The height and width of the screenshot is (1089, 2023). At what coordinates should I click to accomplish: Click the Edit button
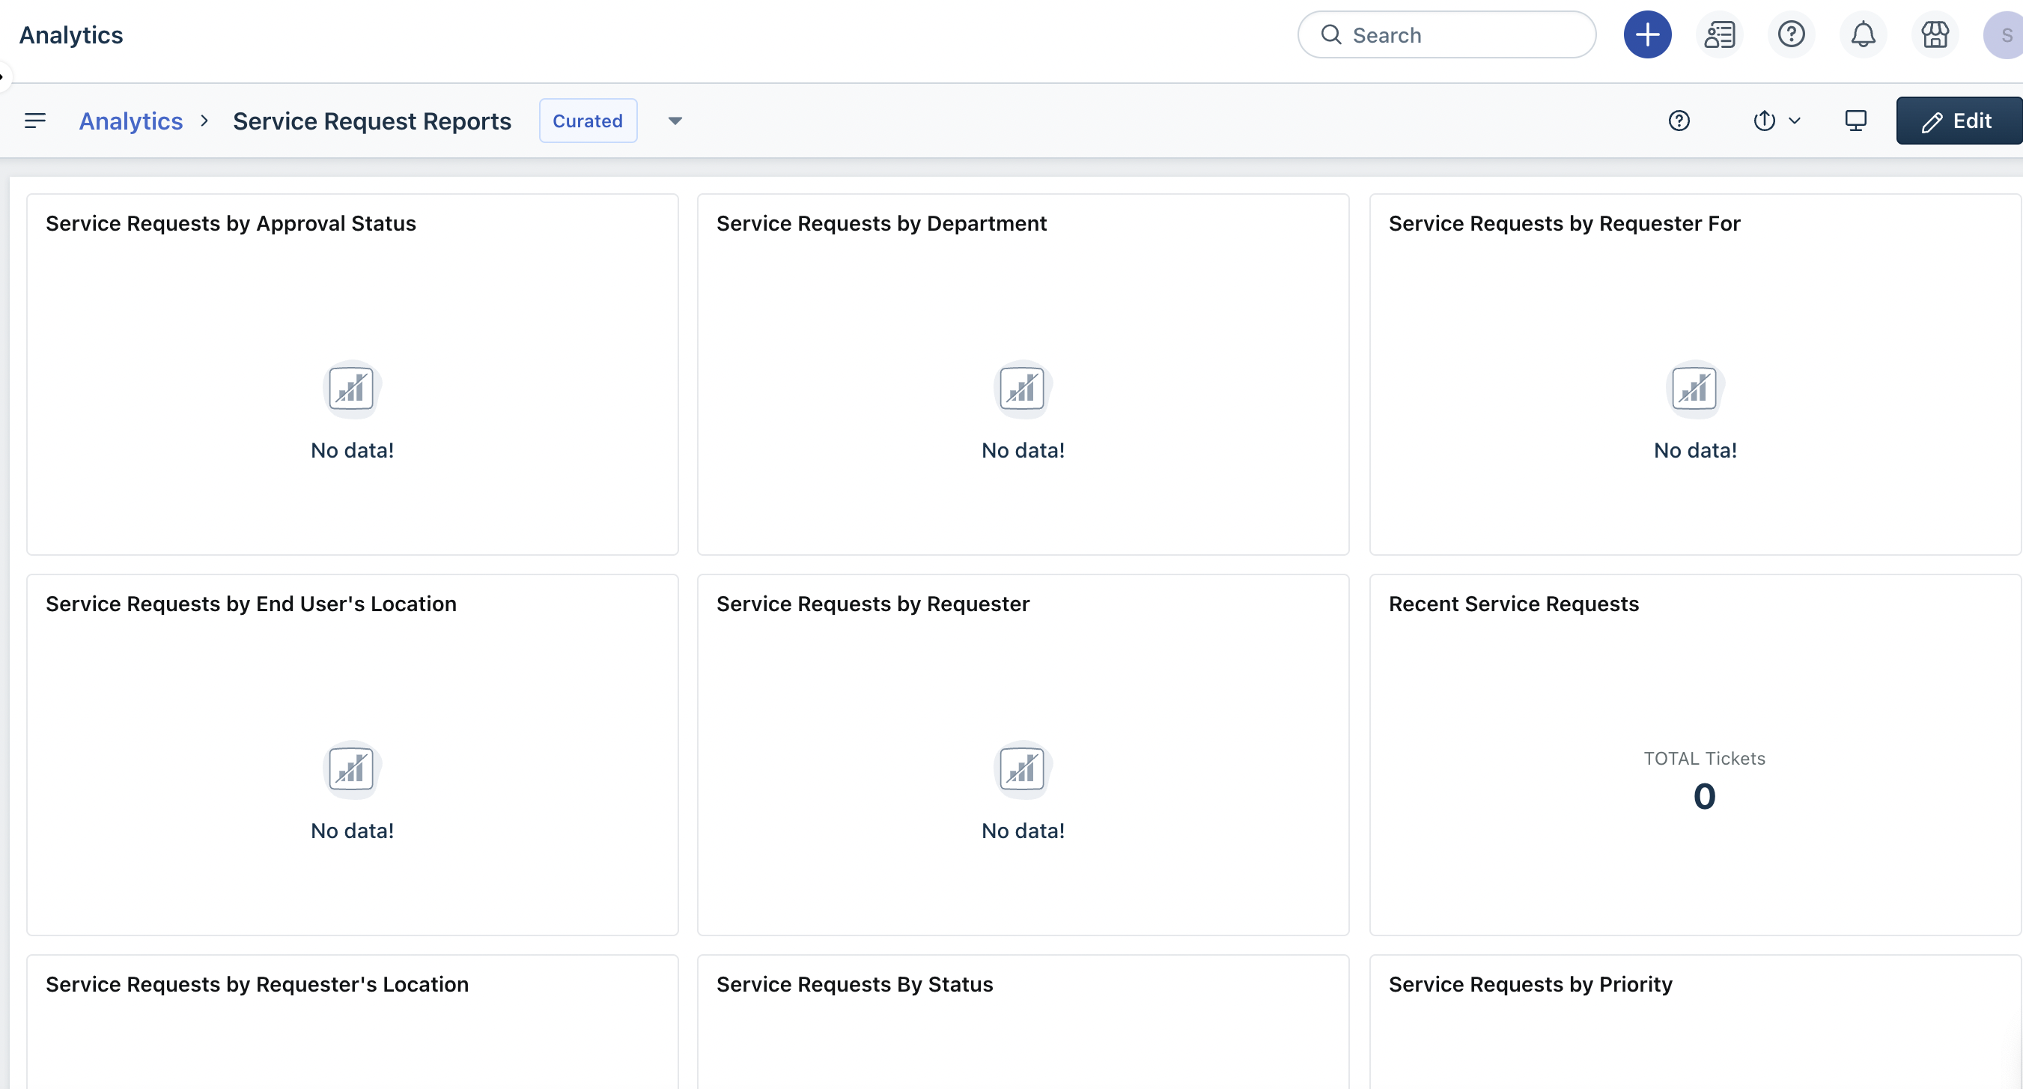[x=1958, y=121]
